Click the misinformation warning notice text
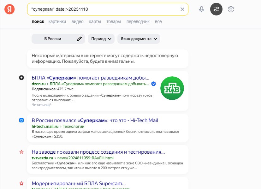 coord(105,58)
